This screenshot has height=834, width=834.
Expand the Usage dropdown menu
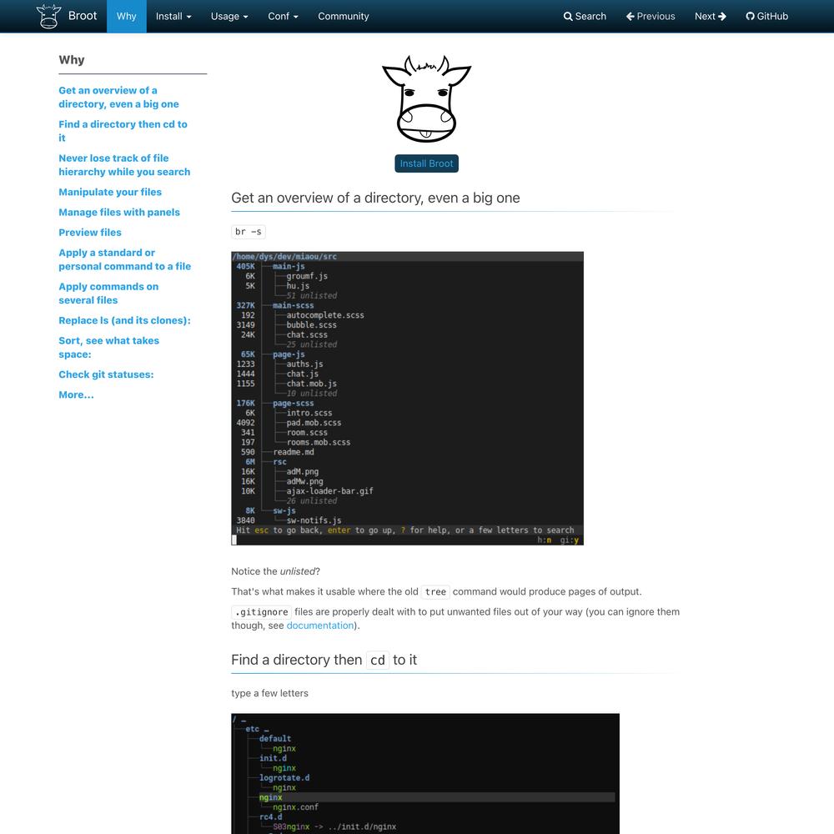tap(229, 17)
